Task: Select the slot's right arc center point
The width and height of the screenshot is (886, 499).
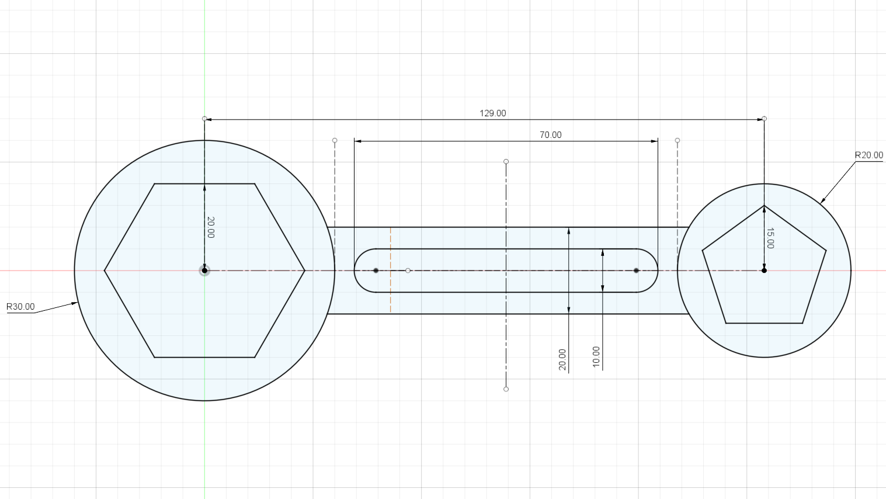Action: [636, 271]
